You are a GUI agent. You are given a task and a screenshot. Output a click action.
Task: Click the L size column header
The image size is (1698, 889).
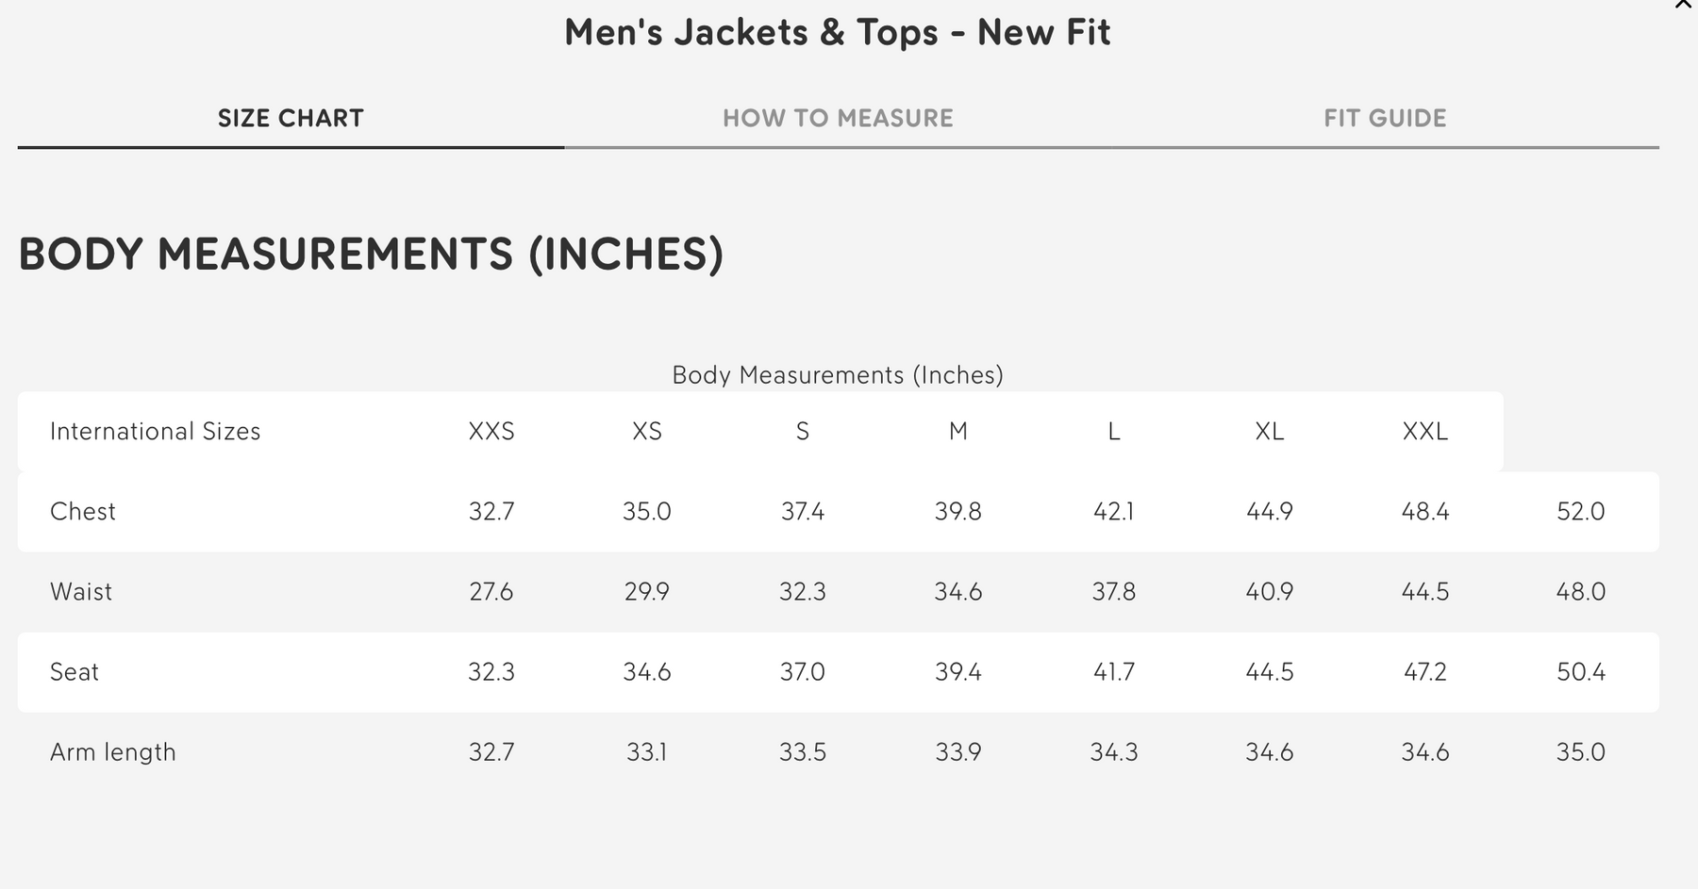pos(1114,432)
